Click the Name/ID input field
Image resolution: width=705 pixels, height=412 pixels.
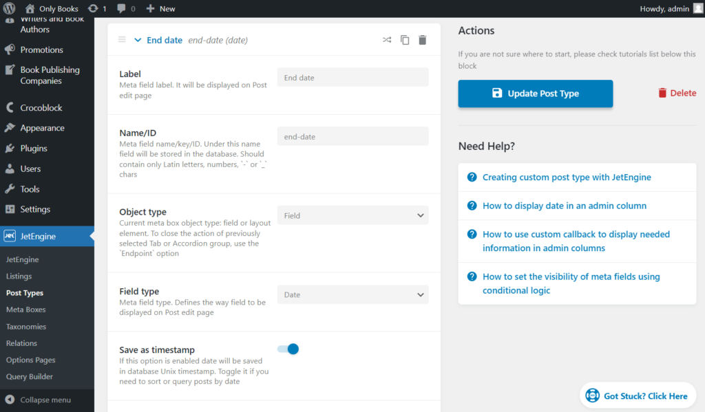353,137
